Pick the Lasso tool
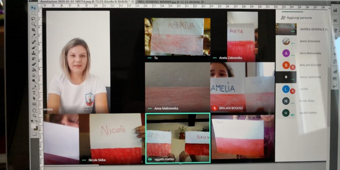340x170 pixels. (34, 19)
